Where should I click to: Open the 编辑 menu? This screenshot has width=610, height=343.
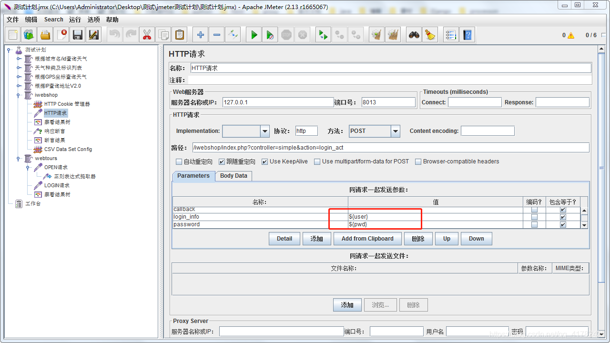(31, 20)
